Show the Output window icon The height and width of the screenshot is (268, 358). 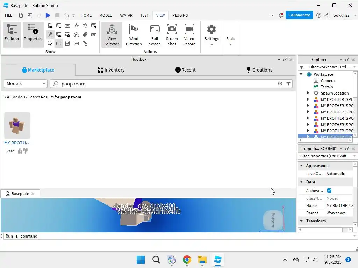(x=59, y=26)
